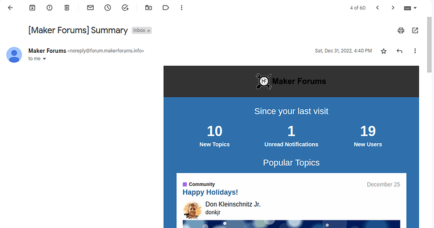
Task: Click the December 25 date
Action: click(x=383, y=184)
